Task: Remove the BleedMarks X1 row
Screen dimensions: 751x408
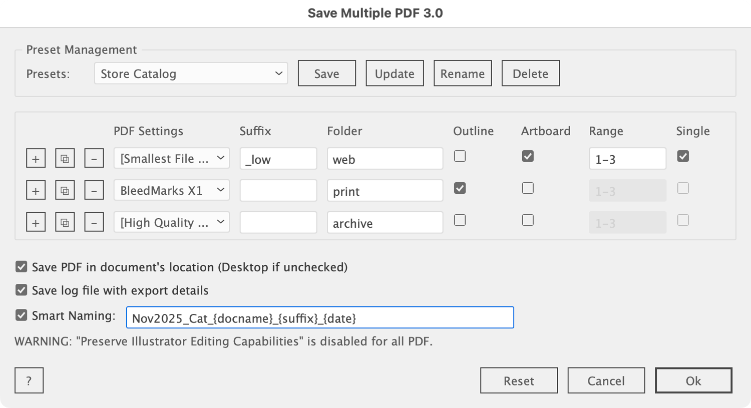Action: click(94, 191)
